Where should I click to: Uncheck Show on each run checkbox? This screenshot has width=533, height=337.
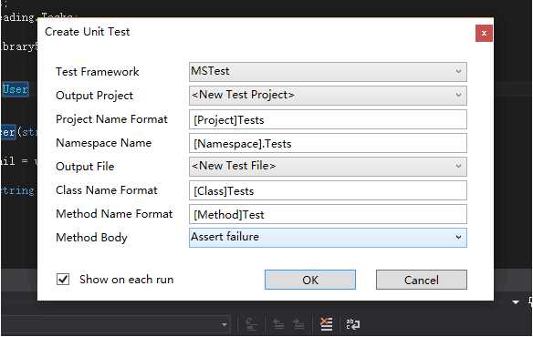tap(63, 280)
